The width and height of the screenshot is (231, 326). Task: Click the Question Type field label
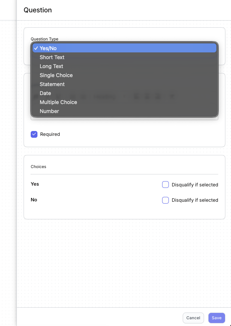45,39
